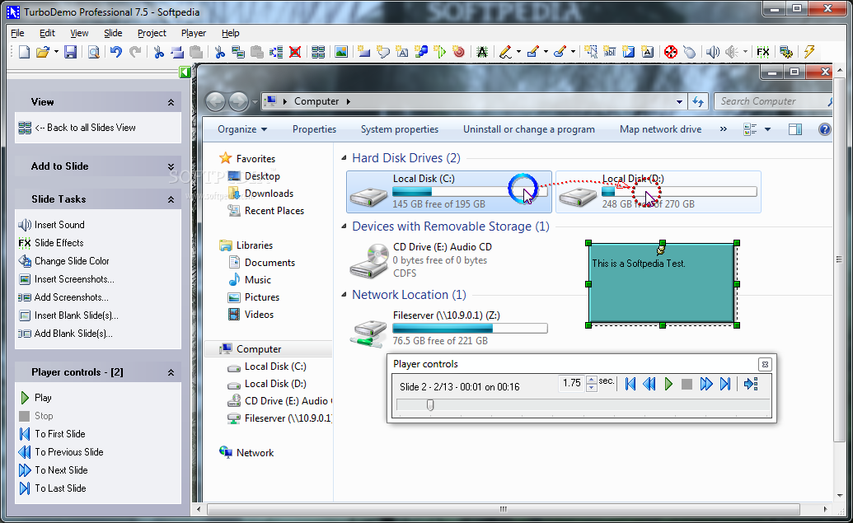Click the red crossed-circle toolbar icon
The width and height of the screenshot is (853, 523).
click(670, 52)
